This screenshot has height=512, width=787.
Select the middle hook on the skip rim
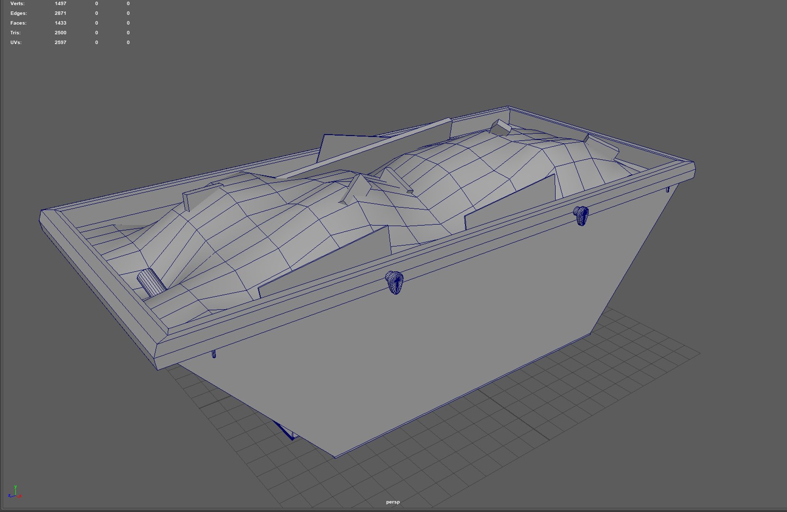(394, 282)
